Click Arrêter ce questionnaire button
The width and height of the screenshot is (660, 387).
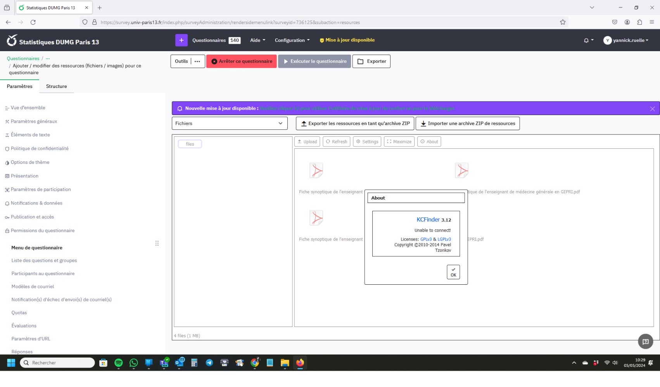241,62
